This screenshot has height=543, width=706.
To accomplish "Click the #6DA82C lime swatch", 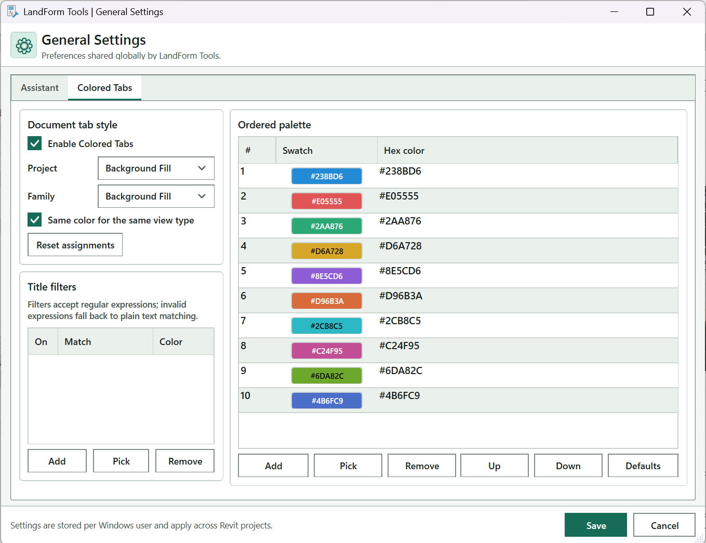I will pos(327,376).
